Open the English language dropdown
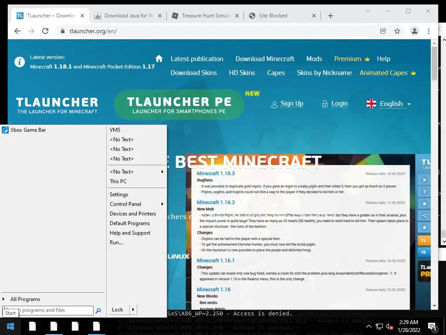 click(389, 104)
